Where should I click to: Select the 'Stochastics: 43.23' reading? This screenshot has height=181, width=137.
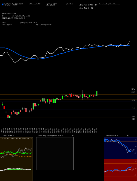[10, 14]
